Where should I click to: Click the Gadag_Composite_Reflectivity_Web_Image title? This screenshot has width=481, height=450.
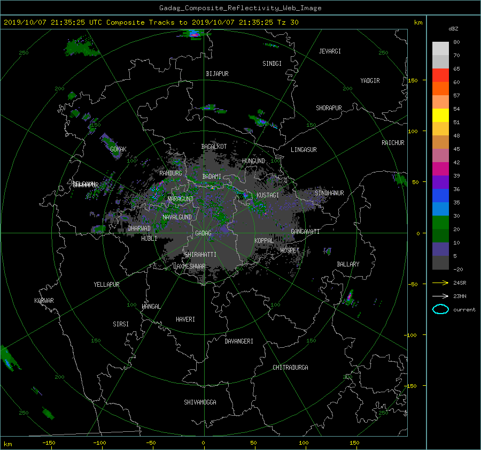click(x=240, y=8)
